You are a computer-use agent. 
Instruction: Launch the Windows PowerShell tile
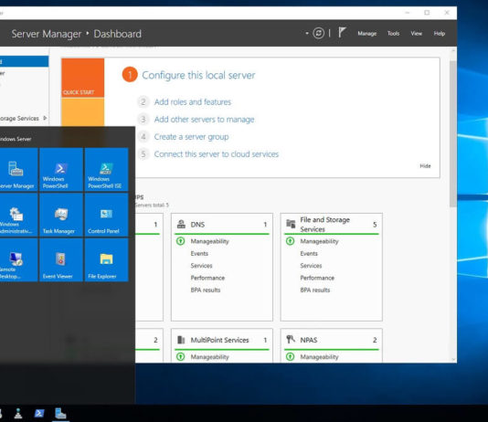point(61,170)
